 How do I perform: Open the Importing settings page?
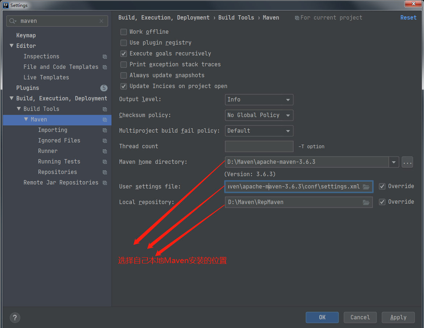[53, 130]
